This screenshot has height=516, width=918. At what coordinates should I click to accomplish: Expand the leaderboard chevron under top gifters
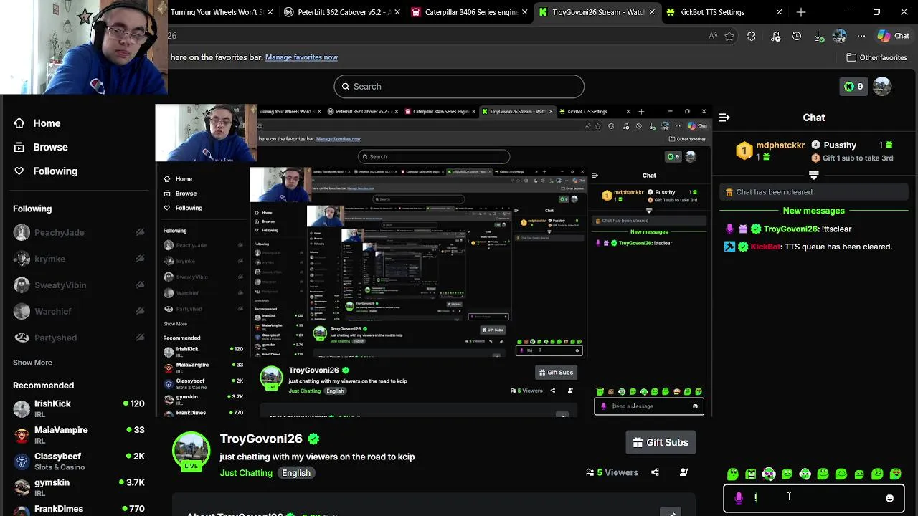click(813, 175)
